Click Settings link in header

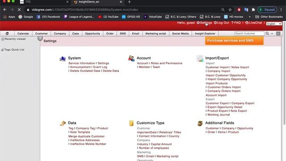coord(204,23)
